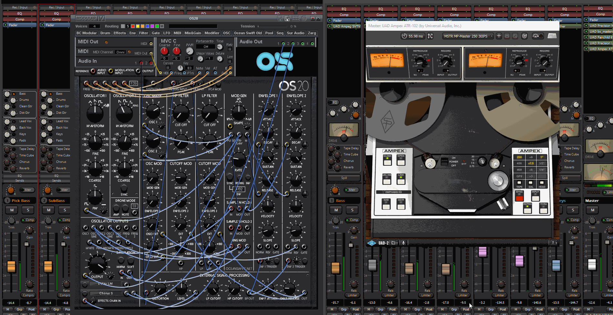Image resolution: width=613 pixels, height=315 pixels.
Task: Click the Output jack in the Reference row
Action: (138, 71)
